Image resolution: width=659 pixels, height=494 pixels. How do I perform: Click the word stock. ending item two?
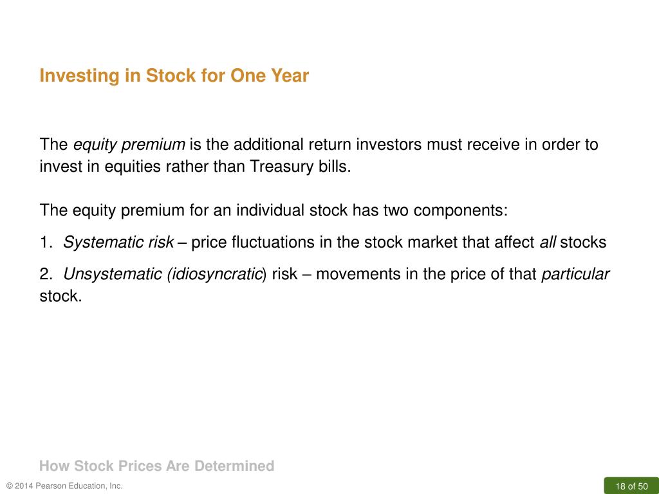coord(60,296)
